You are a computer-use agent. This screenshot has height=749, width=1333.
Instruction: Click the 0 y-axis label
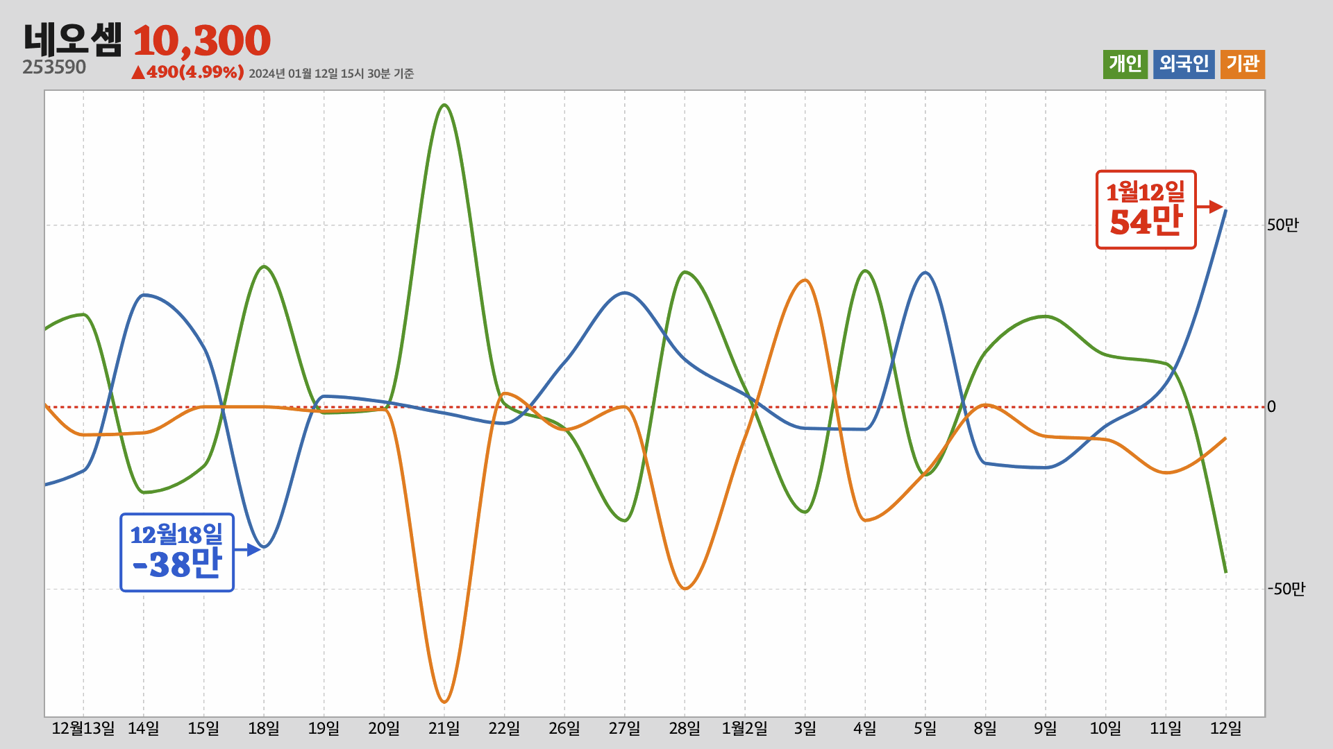[1271, 406]
